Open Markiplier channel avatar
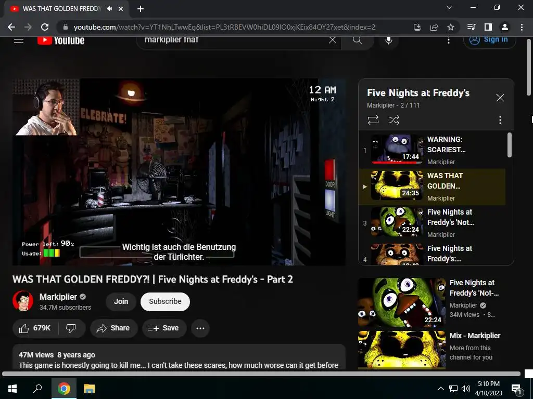This screenshot has height=399, width=533. (23, 301)
